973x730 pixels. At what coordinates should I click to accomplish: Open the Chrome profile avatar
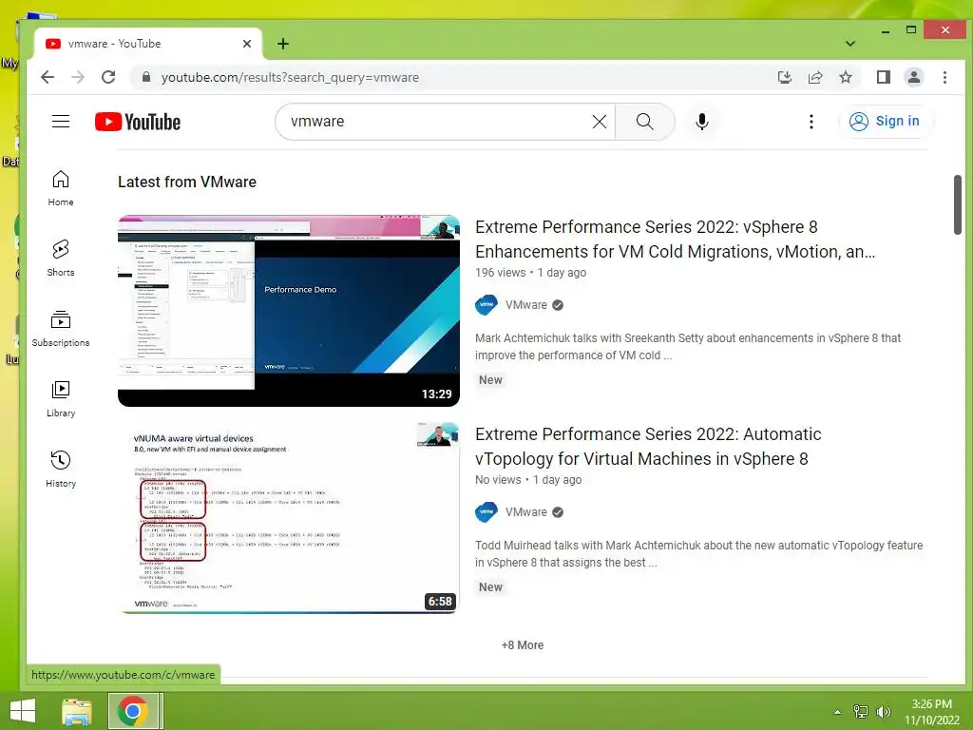(914, 77)
